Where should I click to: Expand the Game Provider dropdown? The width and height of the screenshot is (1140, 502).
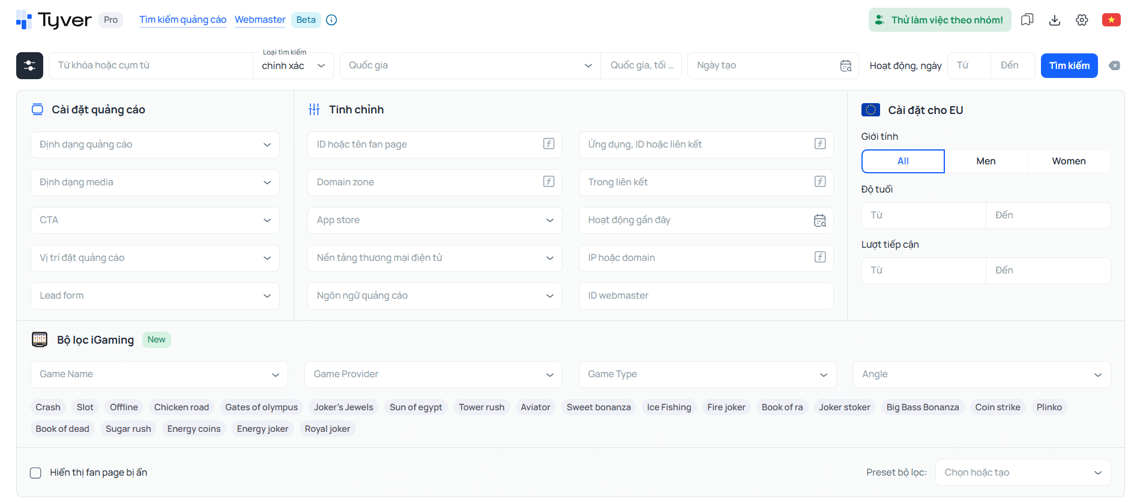click(433, 374)
